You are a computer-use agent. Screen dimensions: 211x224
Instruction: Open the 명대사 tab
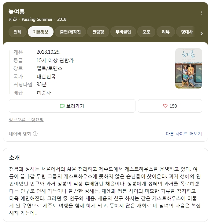(x=187, y=32)
